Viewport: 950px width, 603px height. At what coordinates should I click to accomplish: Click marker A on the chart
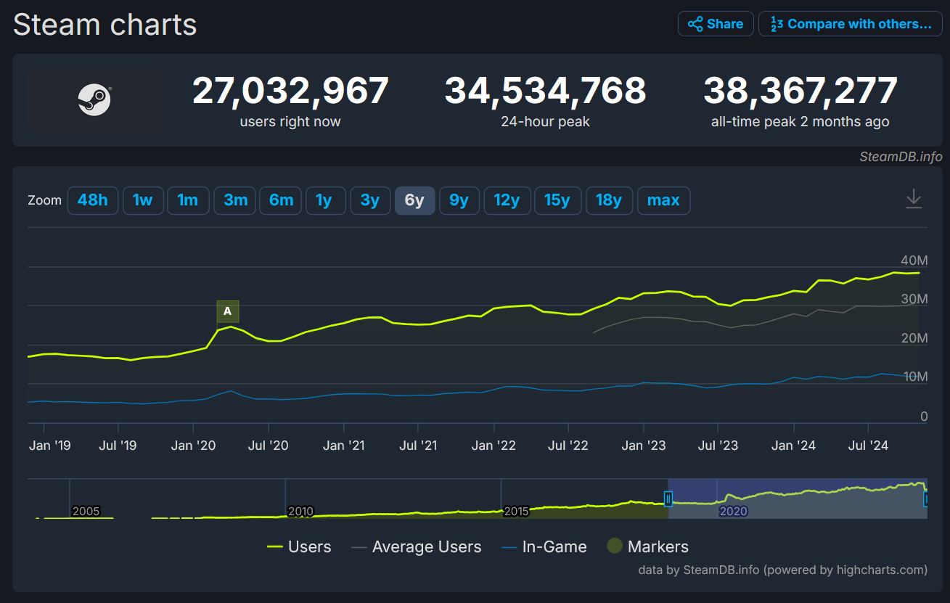(228, 311)
